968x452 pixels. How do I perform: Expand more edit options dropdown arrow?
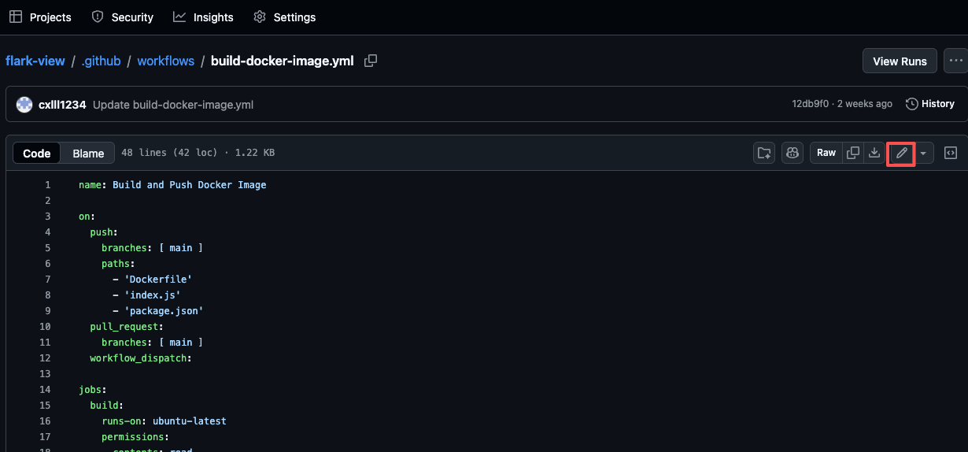[923, 154]
